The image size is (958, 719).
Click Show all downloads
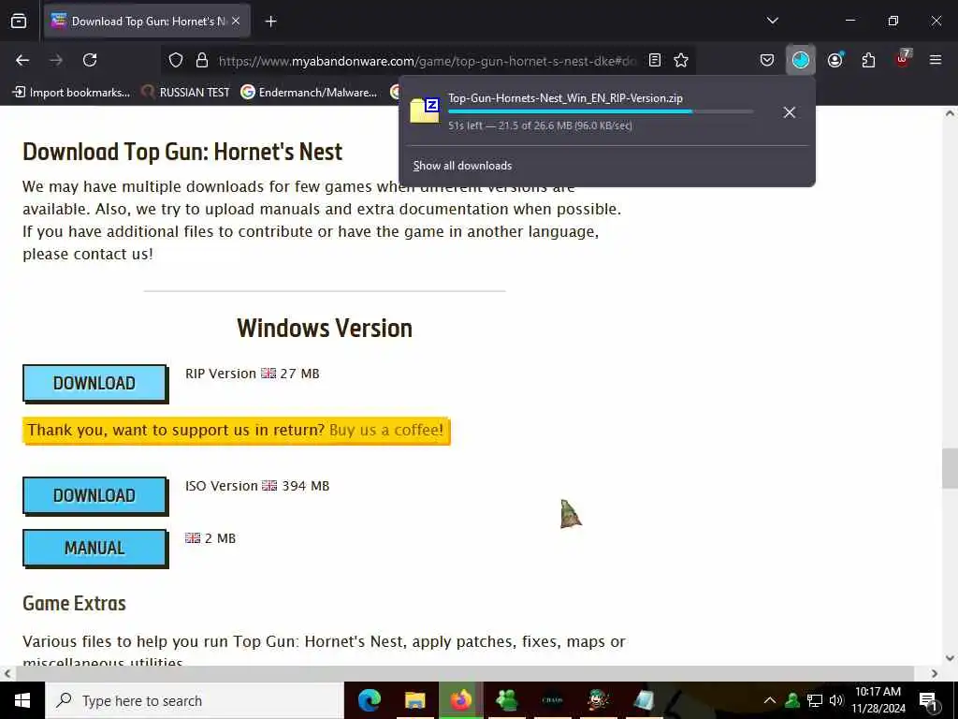click(x=462, y=166)
